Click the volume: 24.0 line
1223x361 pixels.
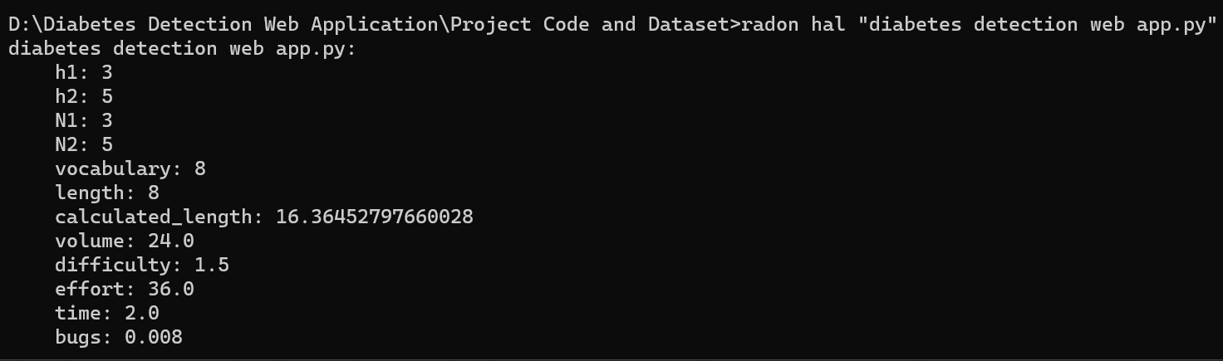(125, 241)
